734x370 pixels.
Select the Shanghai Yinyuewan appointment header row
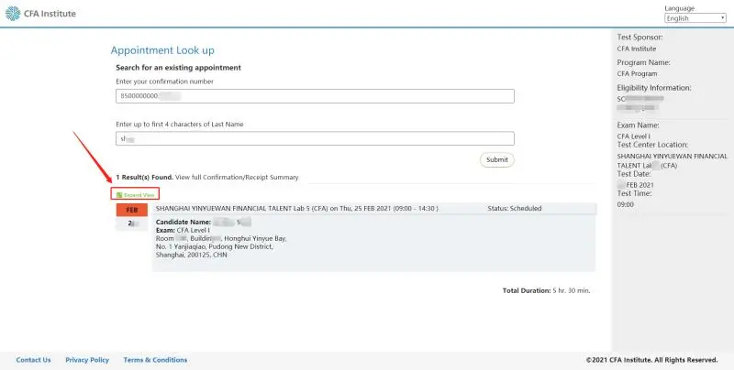tap(303, 208)
